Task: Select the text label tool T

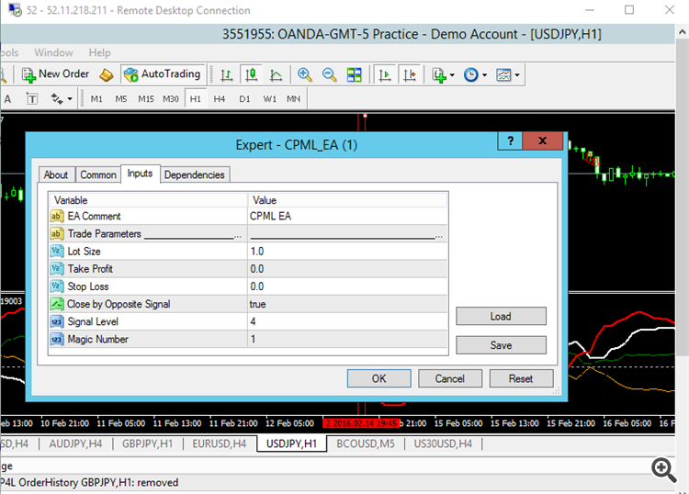Action: (31, 99)
